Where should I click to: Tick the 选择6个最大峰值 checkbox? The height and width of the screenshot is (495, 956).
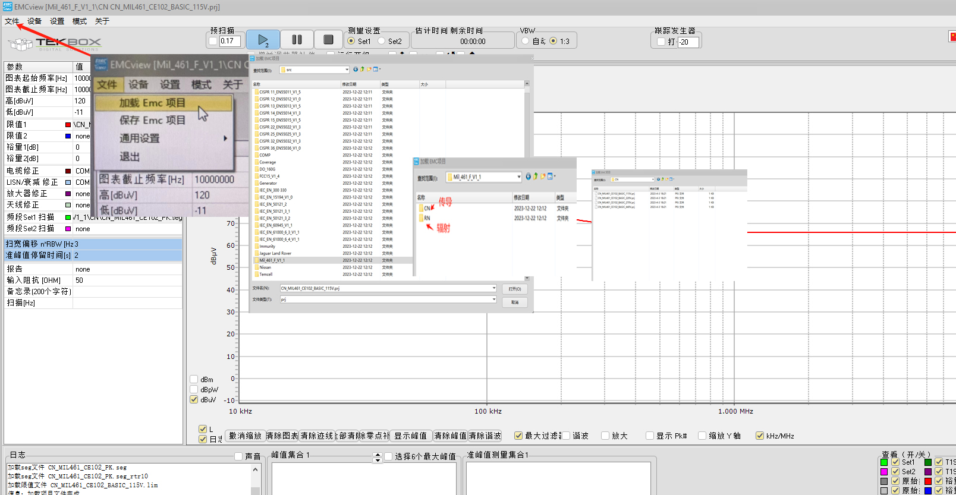(388, 456)
